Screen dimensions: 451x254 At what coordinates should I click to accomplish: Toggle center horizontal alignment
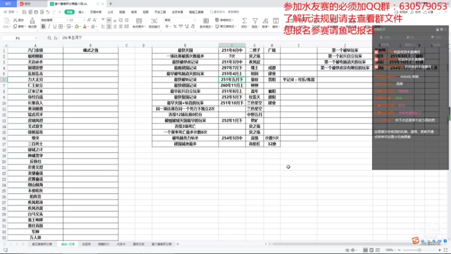point(109,27)
